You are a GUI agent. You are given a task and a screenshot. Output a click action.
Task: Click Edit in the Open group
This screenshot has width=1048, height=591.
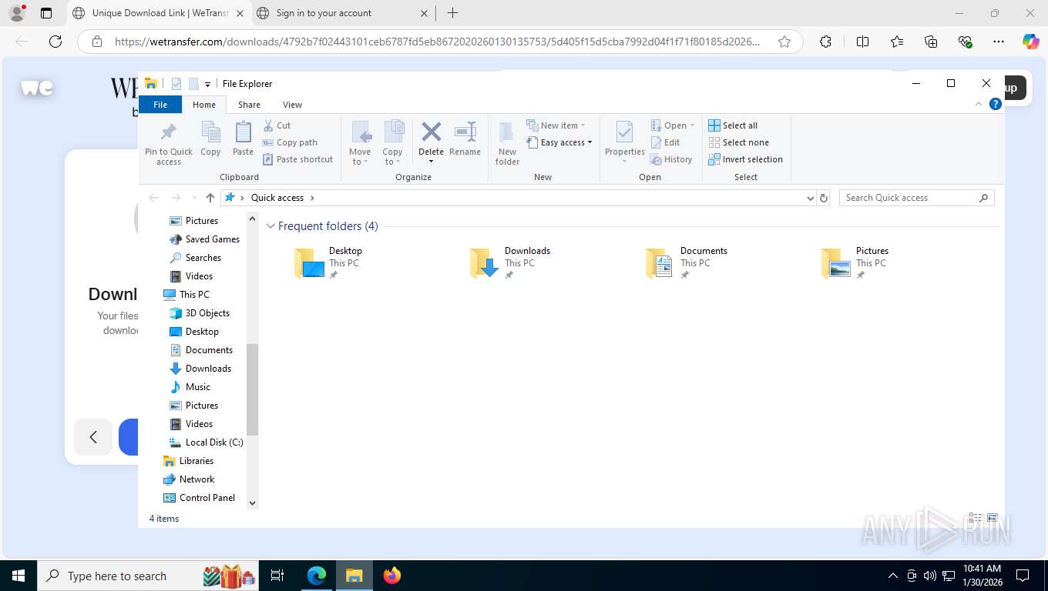pyautogui.click(x=665, y=142)
